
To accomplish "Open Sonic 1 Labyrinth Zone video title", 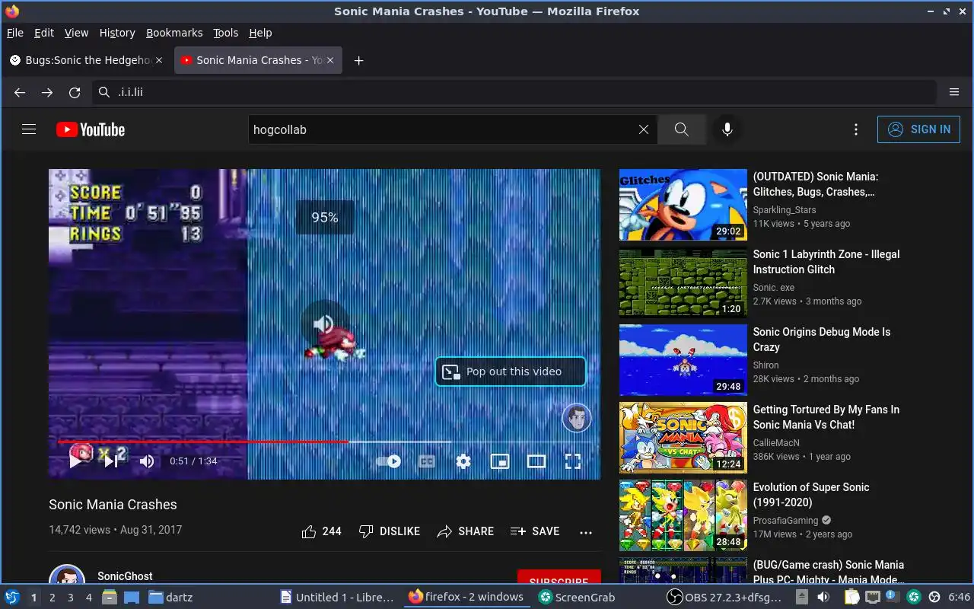I will pos(826,262).
